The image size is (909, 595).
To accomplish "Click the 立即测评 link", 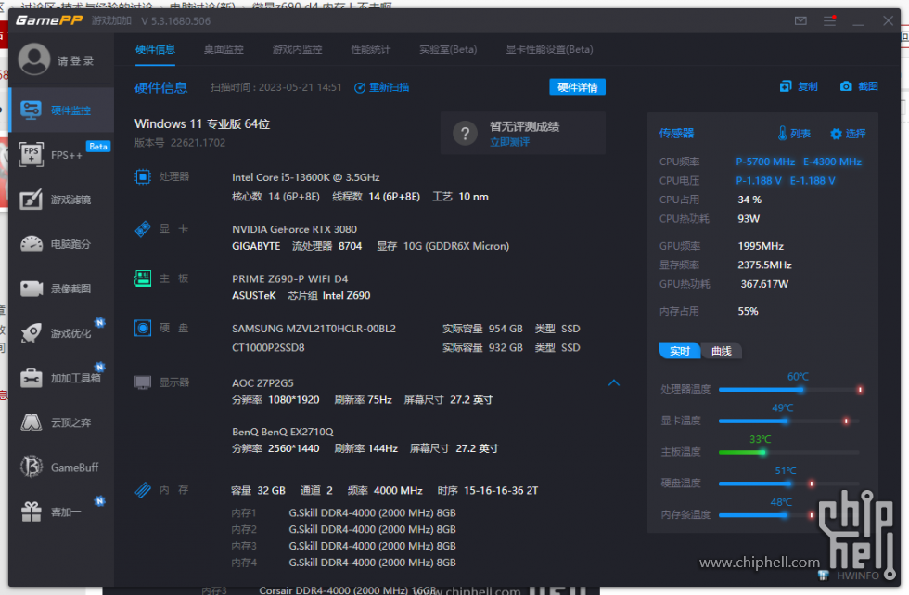I will coord(509,142).
